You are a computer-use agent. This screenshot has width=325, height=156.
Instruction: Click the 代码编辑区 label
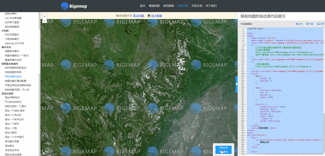click(246, 24)
